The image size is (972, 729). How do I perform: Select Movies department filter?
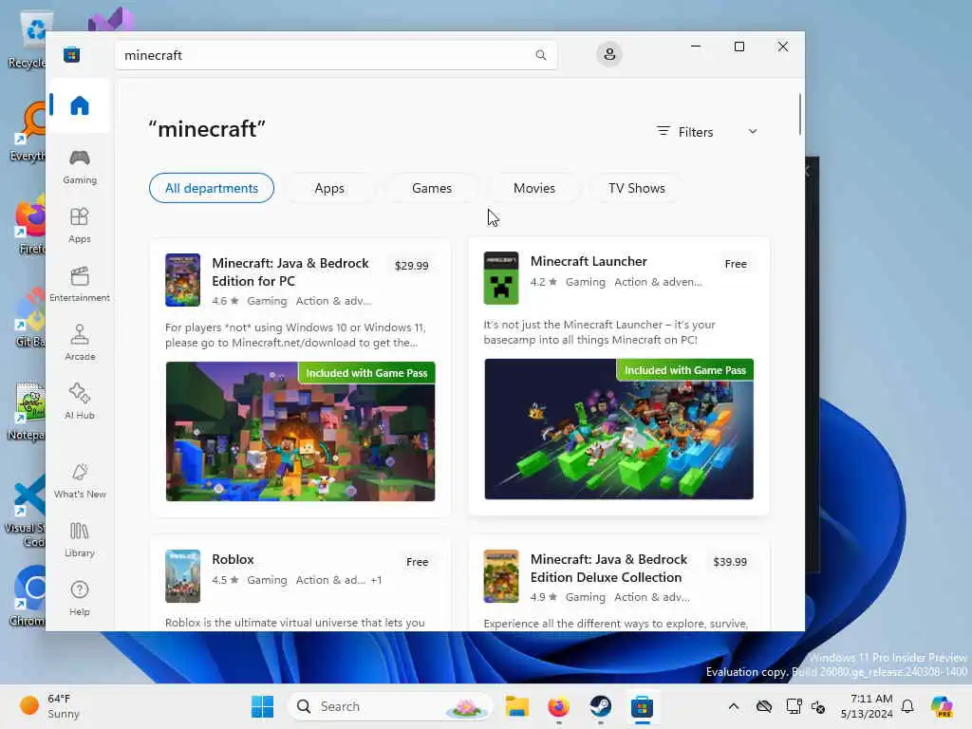tap(533, 188)
